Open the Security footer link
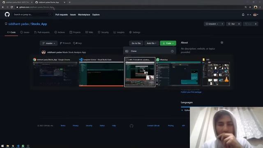 [x=89, y=126]
